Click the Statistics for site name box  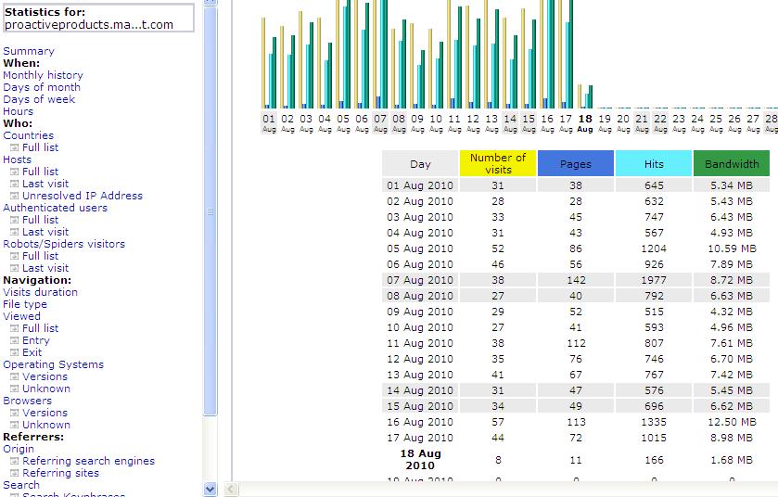tap(99, 18)
